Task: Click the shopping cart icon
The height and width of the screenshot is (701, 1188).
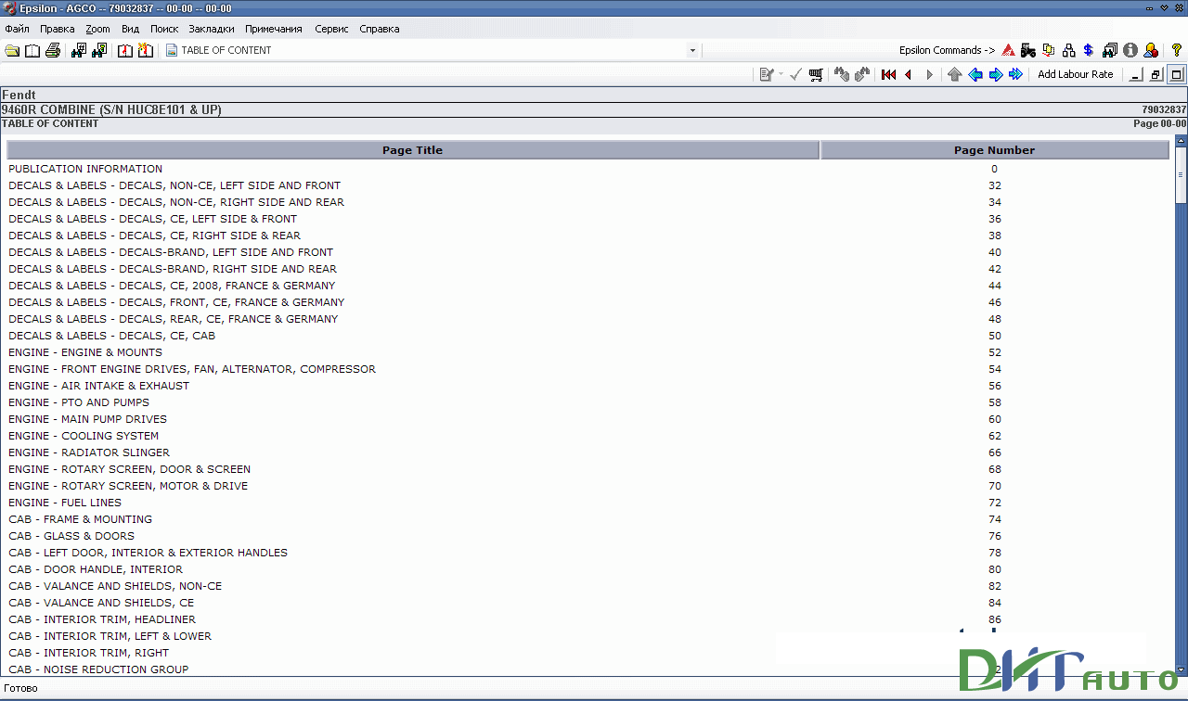Action: click(x=816, y=74)
